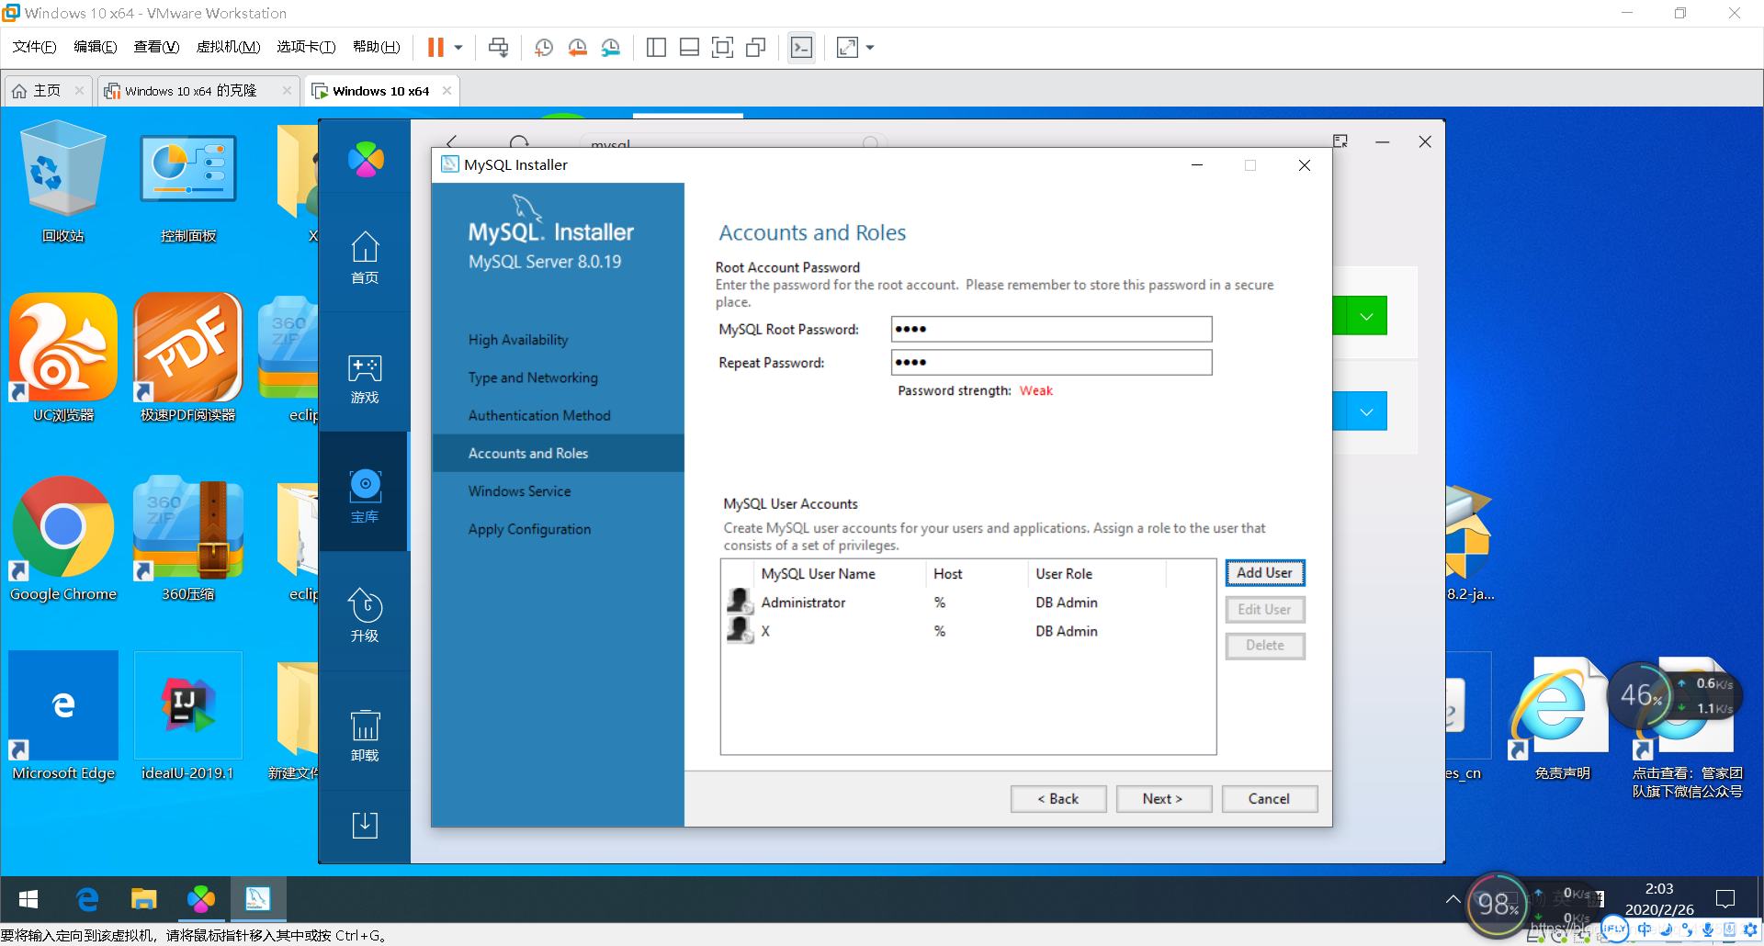Image resolution: width=1764 pixels, height=946 pixels.
Task: Open the 查看(V) menu
Action: (156, 47)
